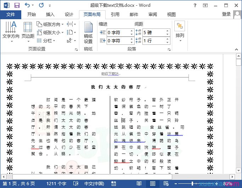Click the header text 超级下载站
Image resolution: width=242 pixels, height=188 pixels.
coord(110,74)
